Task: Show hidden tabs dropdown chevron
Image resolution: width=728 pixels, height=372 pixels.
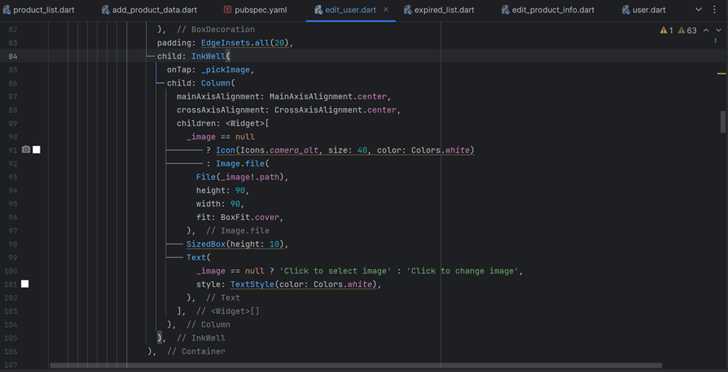Action: [x=699, y=9]
